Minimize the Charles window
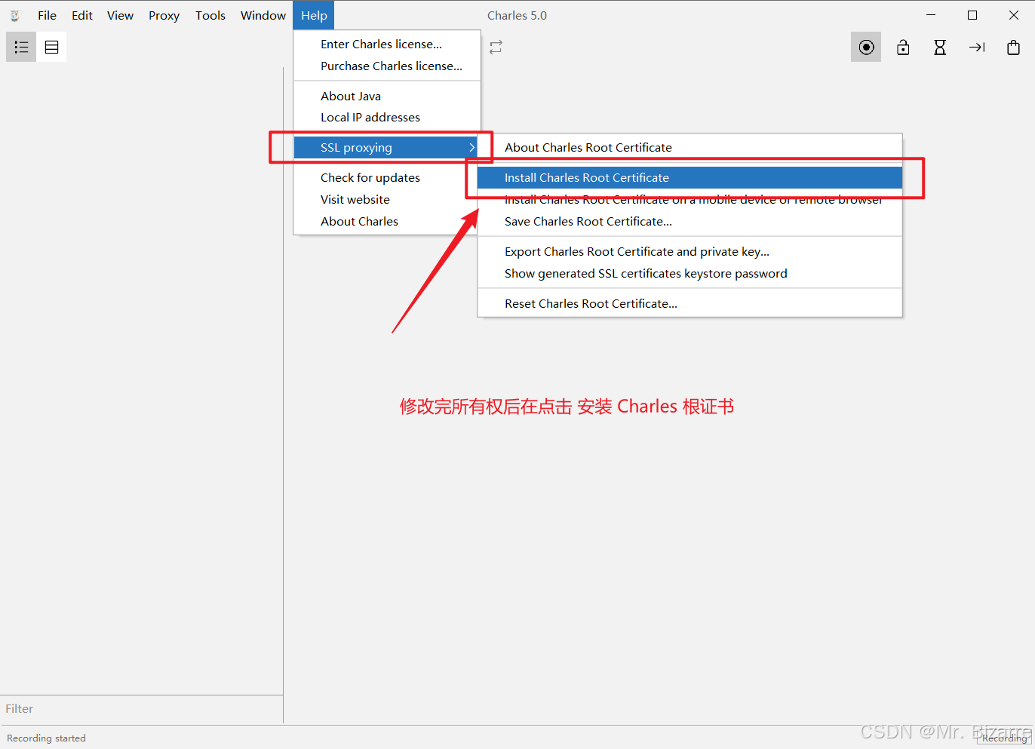This screenshot has width=1035, height=749. 931,15
